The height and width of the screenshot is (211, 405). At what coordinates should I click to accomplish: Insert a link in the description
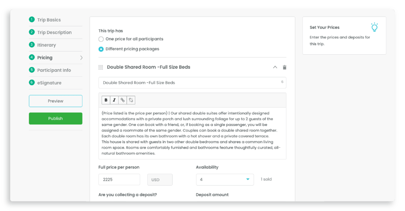pyautogui.click(x=123, y=100)
